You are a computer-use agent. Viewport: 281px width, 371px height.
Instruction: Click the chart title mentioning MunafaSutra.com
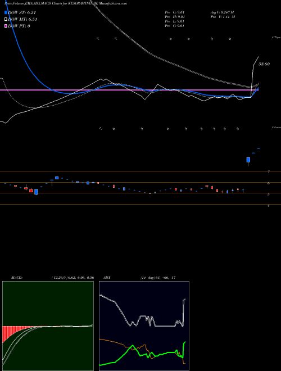coord(66,3)
